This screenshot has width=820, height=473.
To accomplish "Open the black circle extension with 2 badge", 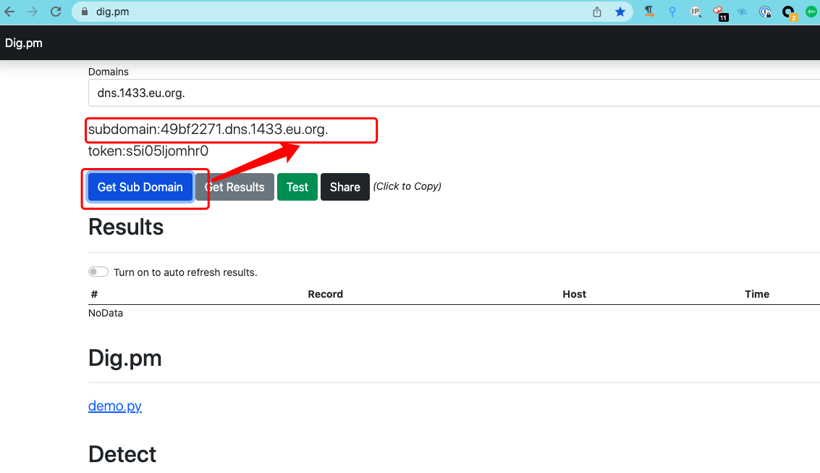I will pyautogui.click(x=789, y=12).
